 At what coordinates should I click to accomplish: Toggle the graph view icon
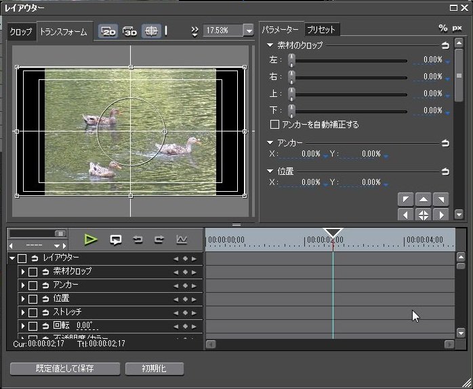[182, 239]
